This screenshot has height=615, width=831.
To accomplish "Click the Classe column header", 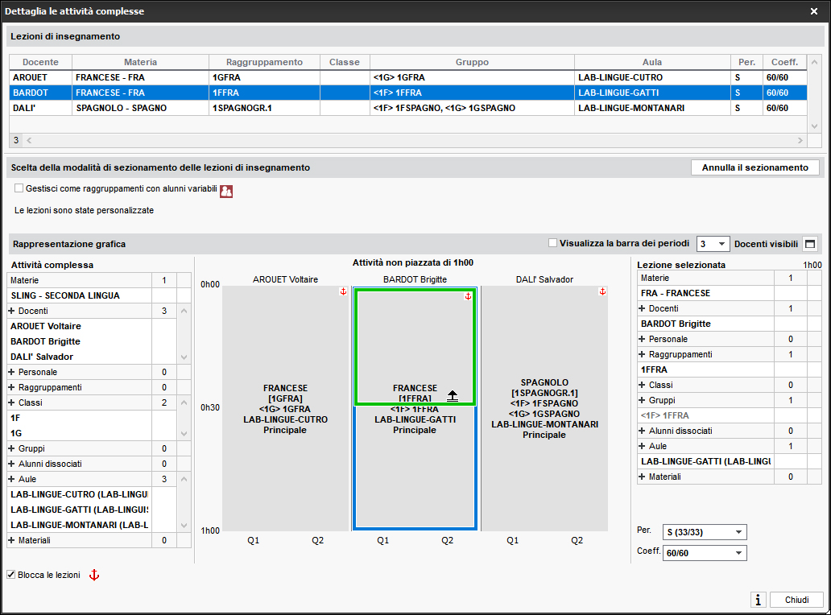I will pyautogui.click(x=345, y=62).
